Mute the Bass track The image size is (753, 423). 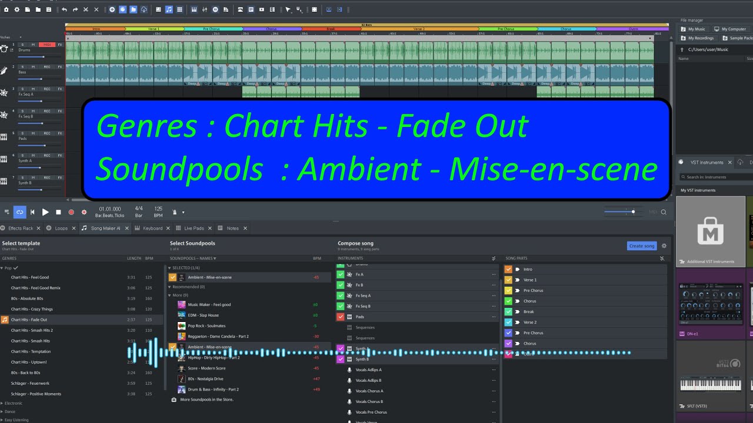click(x=34, y=67)
